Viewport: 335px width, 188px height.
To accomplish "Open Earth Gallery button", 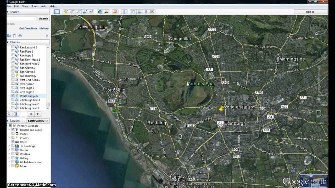I will click(38, 121).
